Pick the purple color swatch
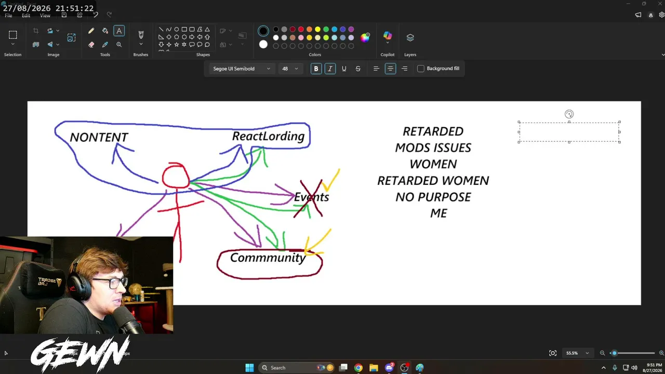The height and width of the screenshot is (374, 665). click(351, 30)
